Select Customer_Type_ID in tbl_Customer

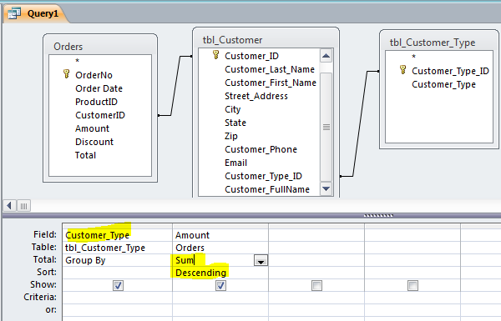263,177
